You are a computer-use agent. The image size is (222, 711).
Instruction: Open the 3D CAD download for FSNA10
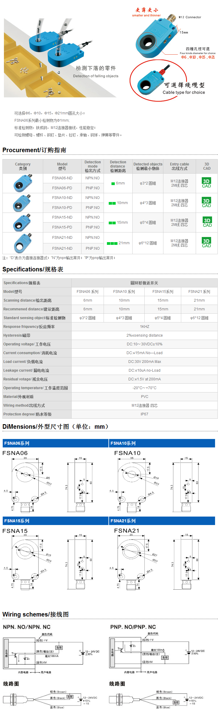point(206,203)
